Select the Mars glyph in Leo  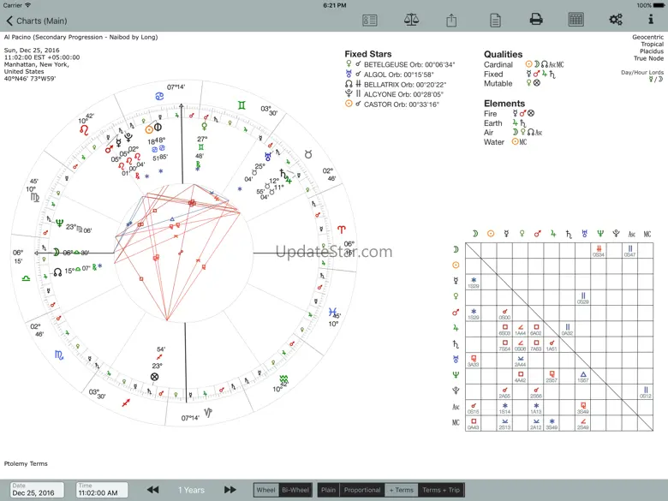[x=109, y=149]
